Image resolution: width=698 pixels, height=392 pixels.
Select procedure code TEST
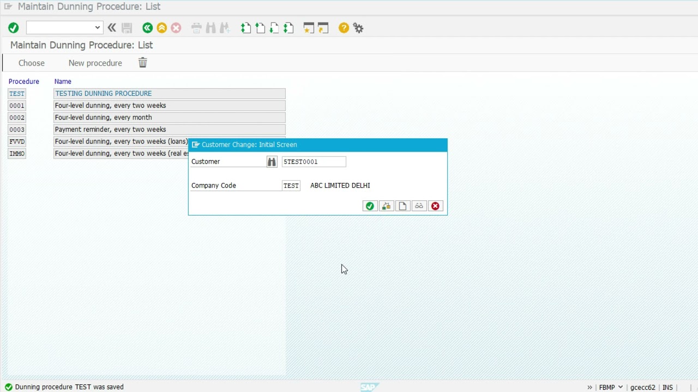click(x=17, y=94)
